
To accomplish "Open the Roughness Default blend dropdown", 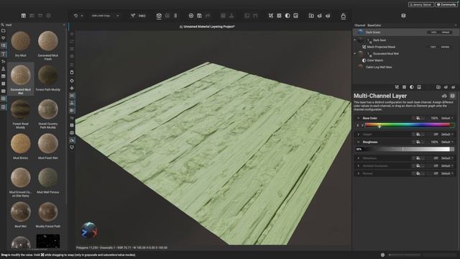I will tap(447, 142).
